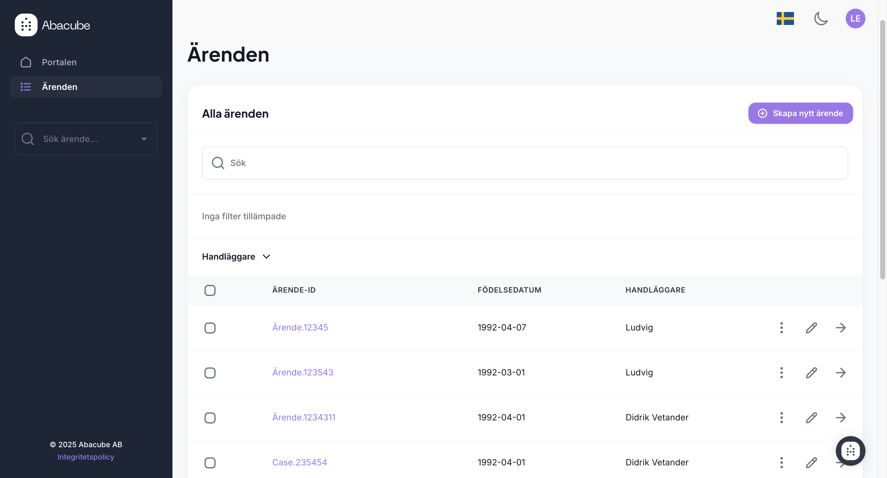Toggle dark mode moon icon

pyautogui.click(x=821, y=18)
